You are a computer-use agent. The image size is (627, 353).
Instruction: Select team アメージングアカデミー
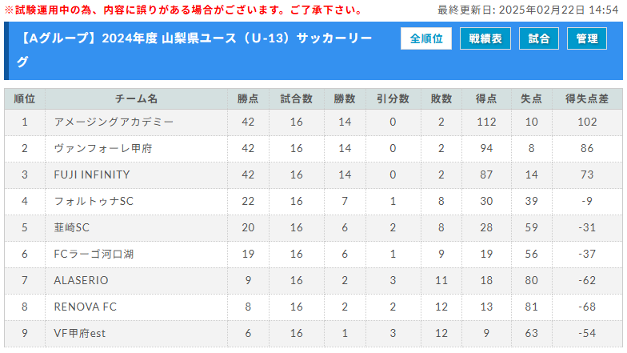[114, 122]
